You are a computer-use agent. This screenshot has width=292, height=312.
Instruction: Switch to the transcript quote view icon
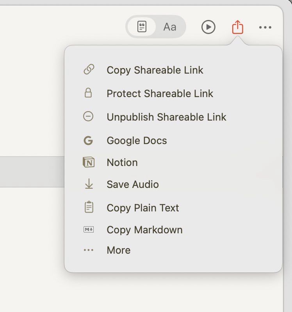click(x=142, y=27)
